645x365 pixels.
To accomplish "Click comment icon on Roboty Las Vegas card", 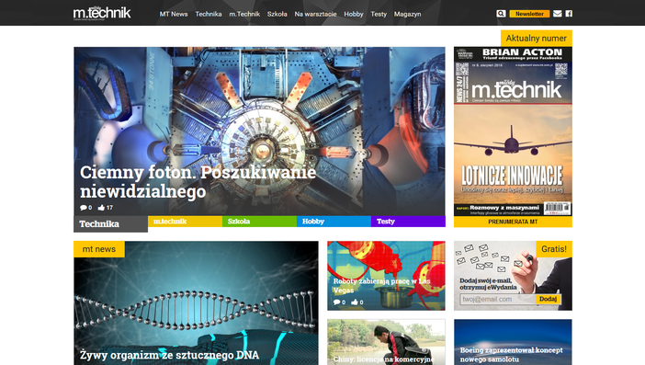I will (x=336, y=302).
